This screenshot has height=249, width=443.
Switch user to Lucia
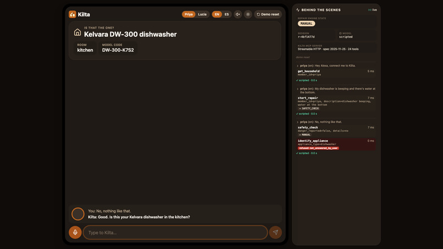[202, 14]
